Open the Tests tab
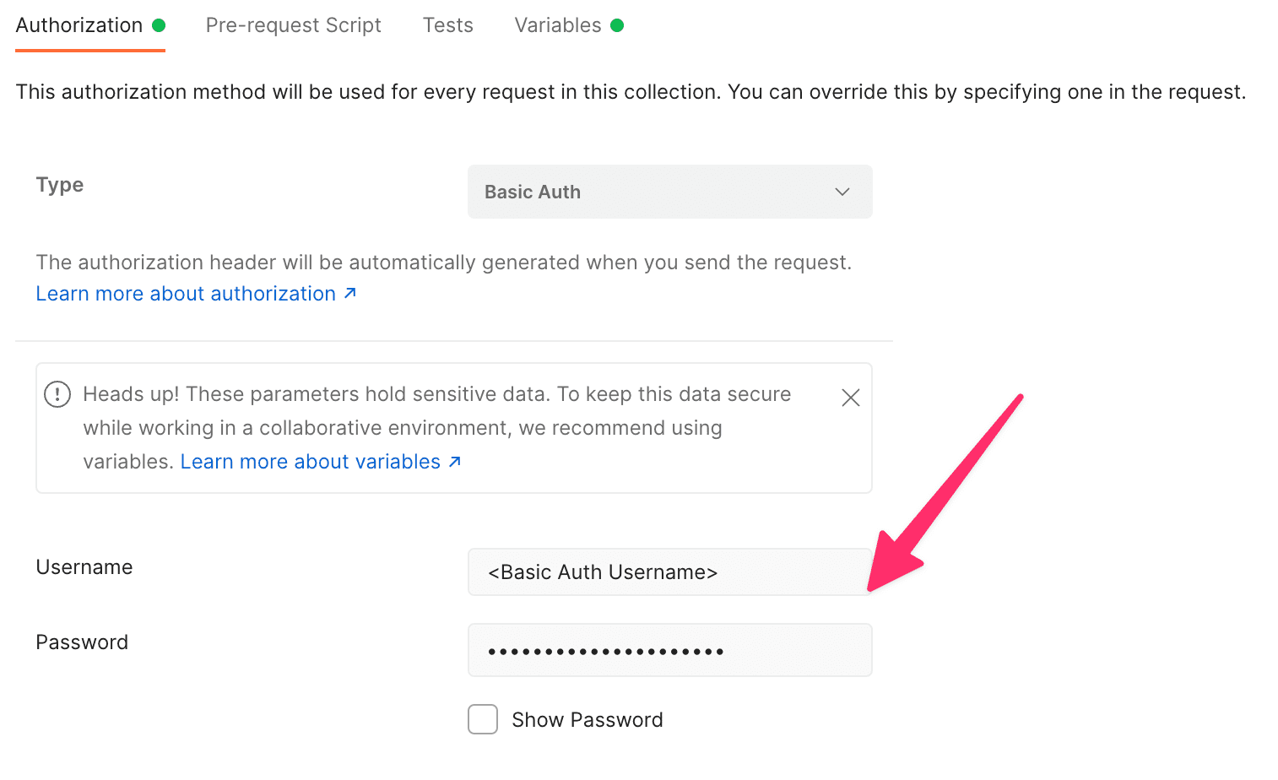1278x780 pixels. 447,24
